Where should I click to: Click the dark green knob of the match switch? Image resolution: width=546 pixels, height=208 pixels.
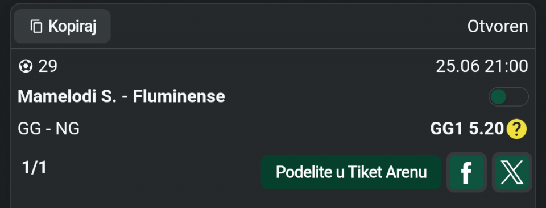pyautogui.click(x=499, y=96)
